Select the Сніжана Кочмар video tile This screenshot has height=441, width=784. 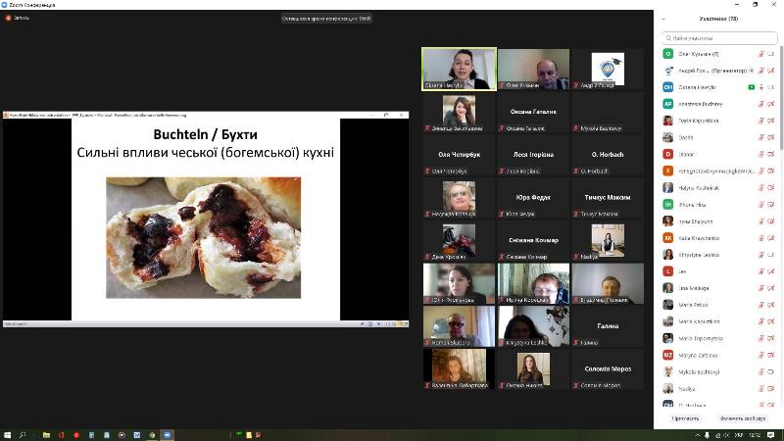[533, 240]
